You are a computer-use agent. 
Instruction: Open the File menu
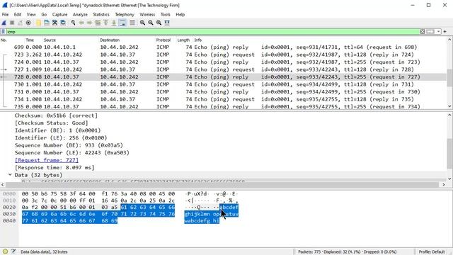tap(5, 14)
